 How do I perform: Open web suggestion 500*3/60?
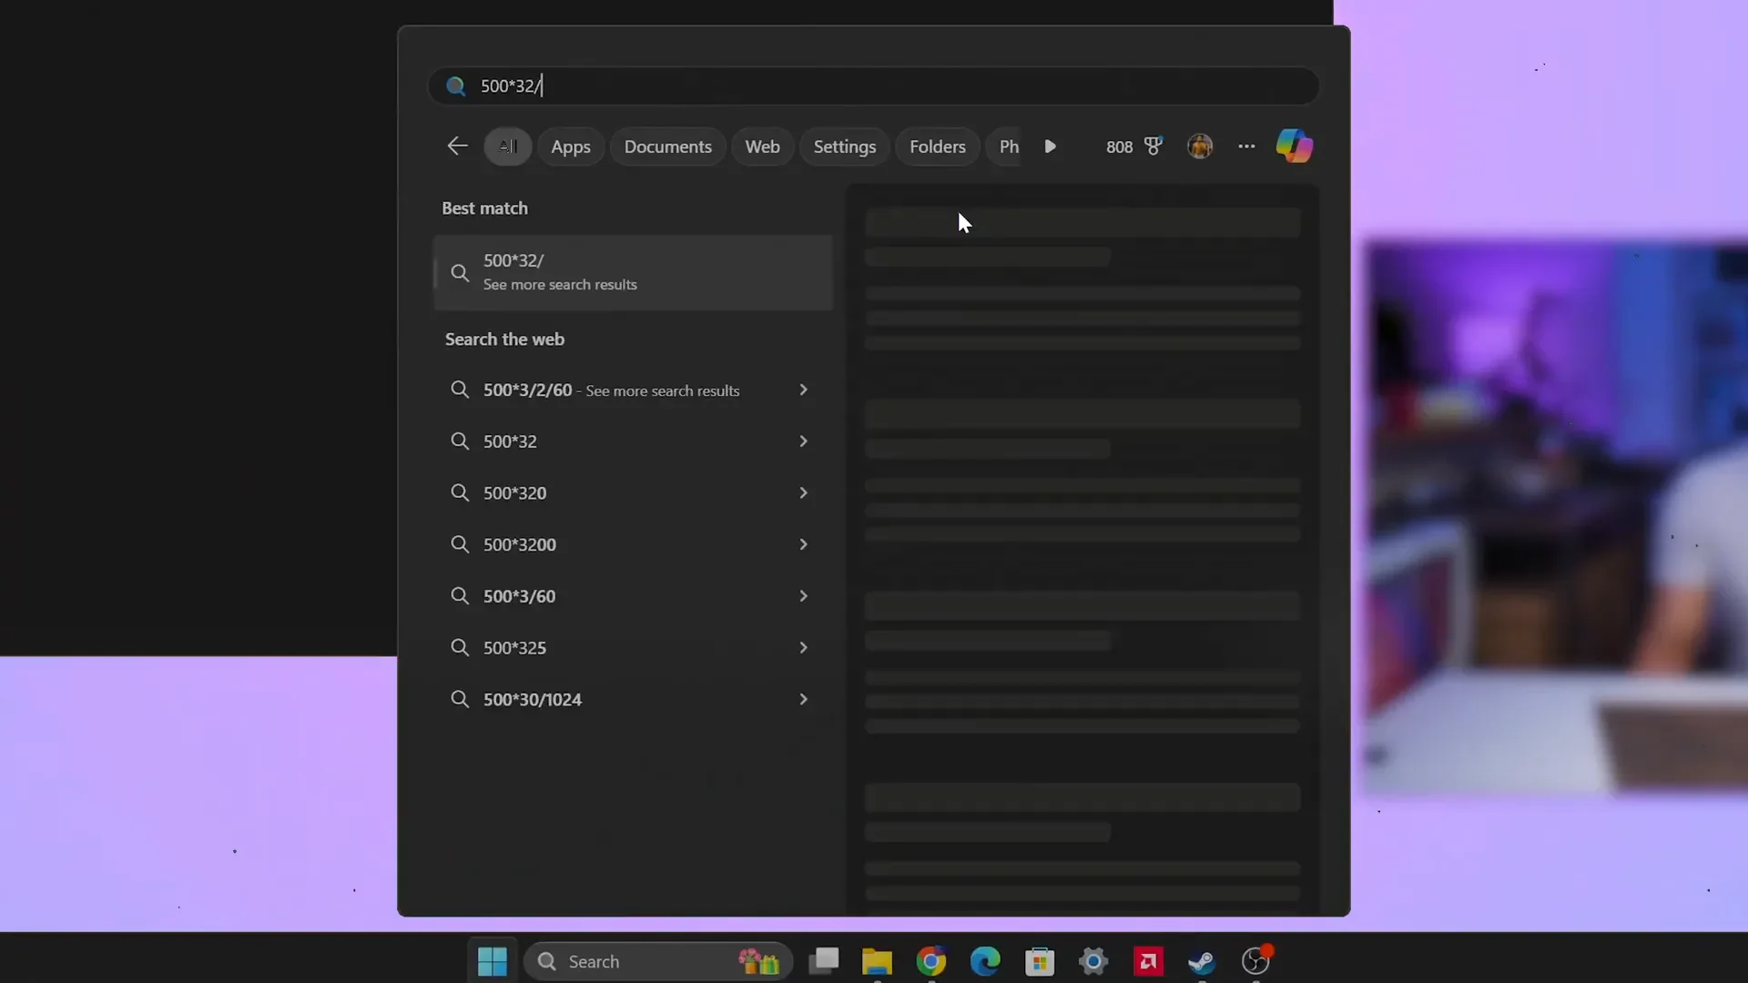coord(634,596)
